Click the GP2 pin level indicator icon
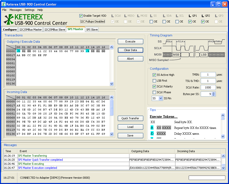The image size is (229, 184). [203, 16]
